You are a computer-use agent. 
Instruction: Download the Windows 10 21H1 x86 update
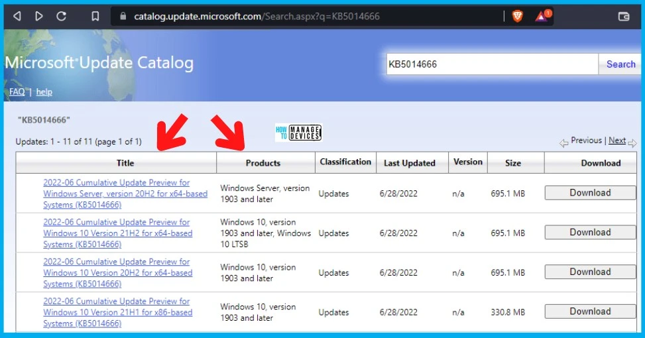coord(590,311)
